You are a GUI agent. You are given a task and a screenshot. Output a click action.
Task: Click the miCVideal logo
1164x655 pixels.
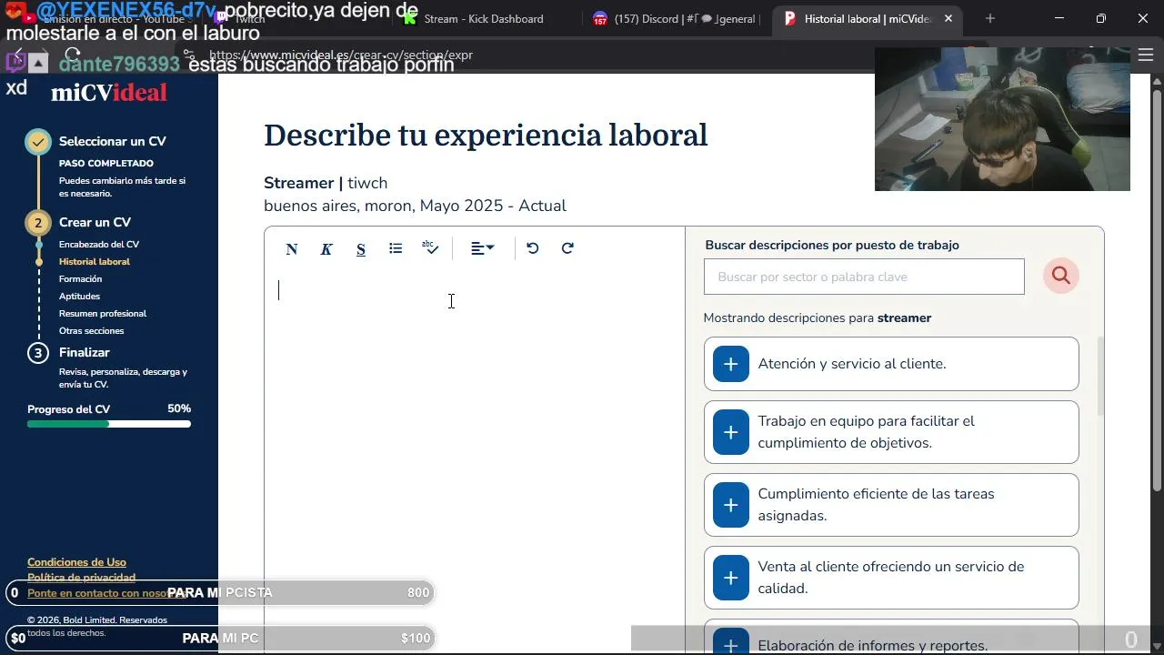[x=109, y=93]
